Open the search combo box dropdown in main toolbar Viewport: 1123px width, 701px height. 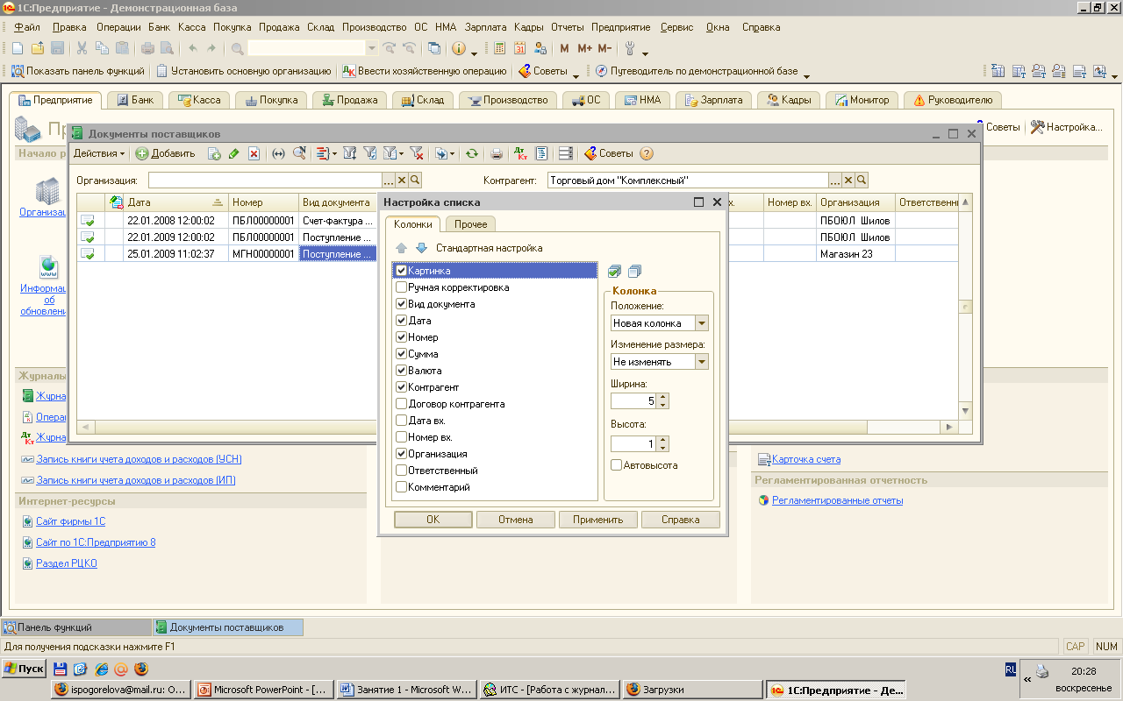[372, 48]
